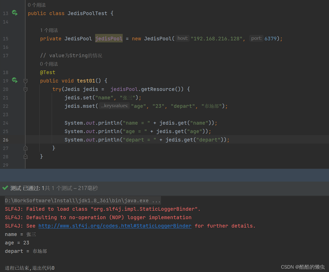
Task: Click the '...keysvalues:' parameter hint
Action: tap(115, 106)
